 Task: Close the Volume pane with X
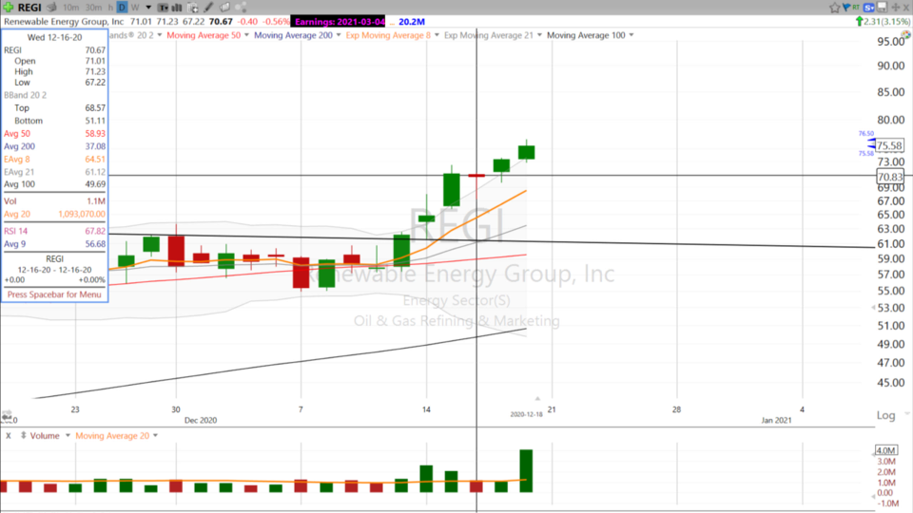[9, 436]
